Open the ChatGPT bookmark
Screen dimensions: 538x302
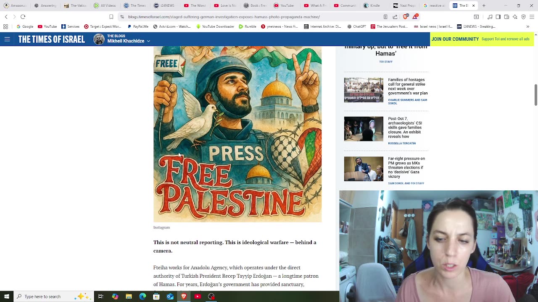[356, 26]
